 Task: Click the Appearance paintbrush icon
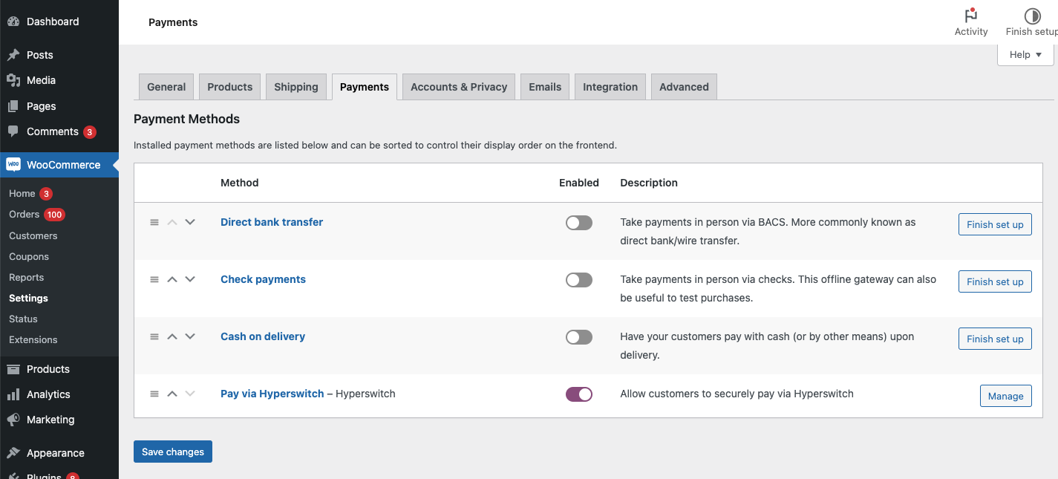point(13,453)
